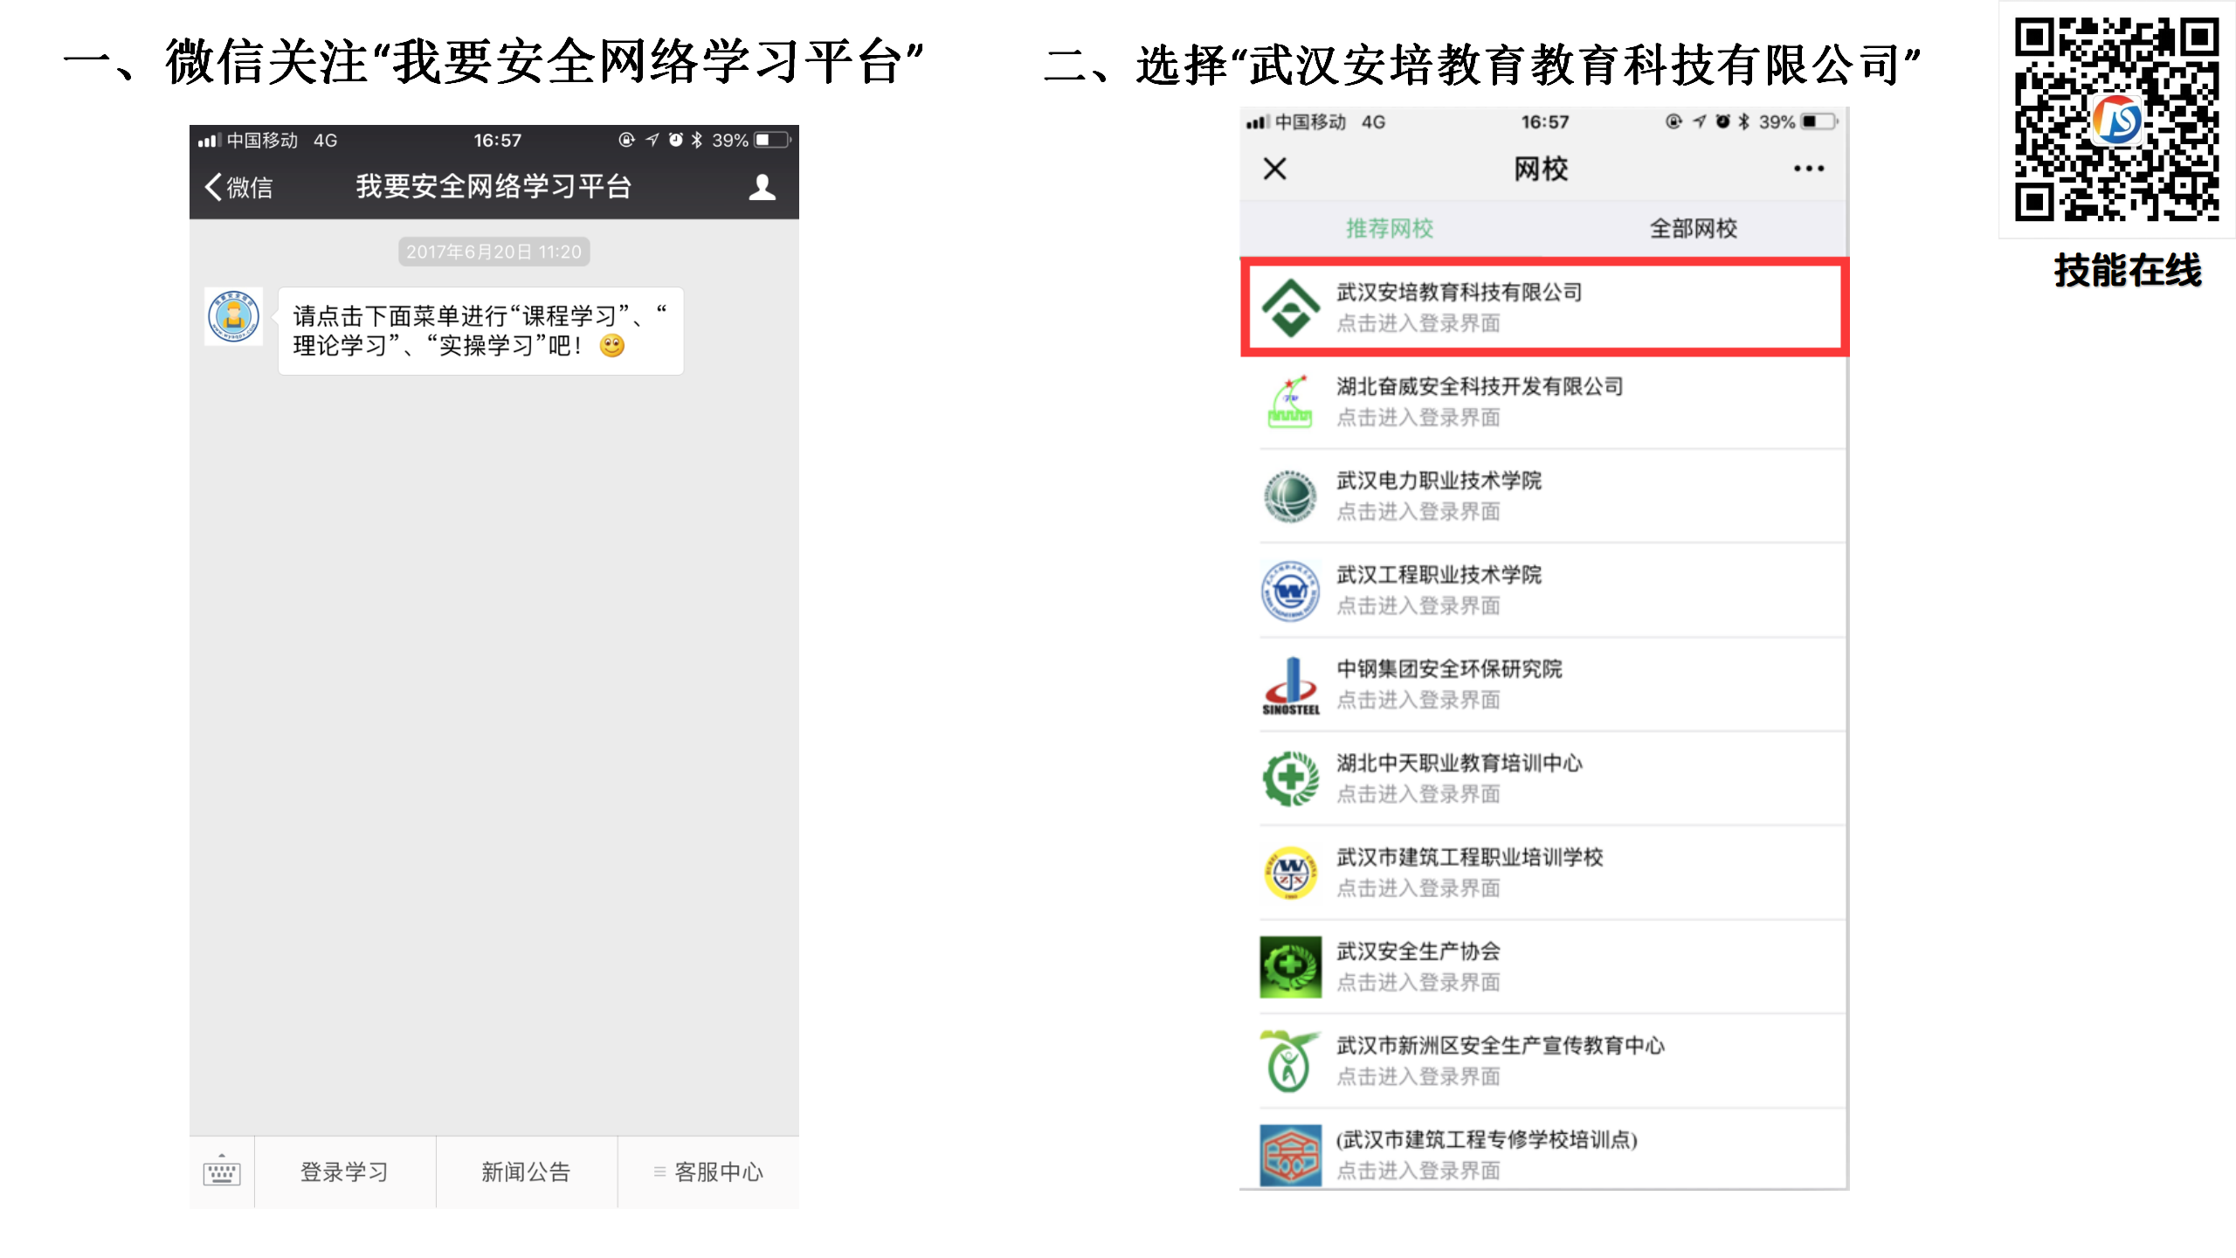Click the logo of 湖北奋威安全科技
Viewport: 2236px width, 1258px height.
[x=1290, y=402]
